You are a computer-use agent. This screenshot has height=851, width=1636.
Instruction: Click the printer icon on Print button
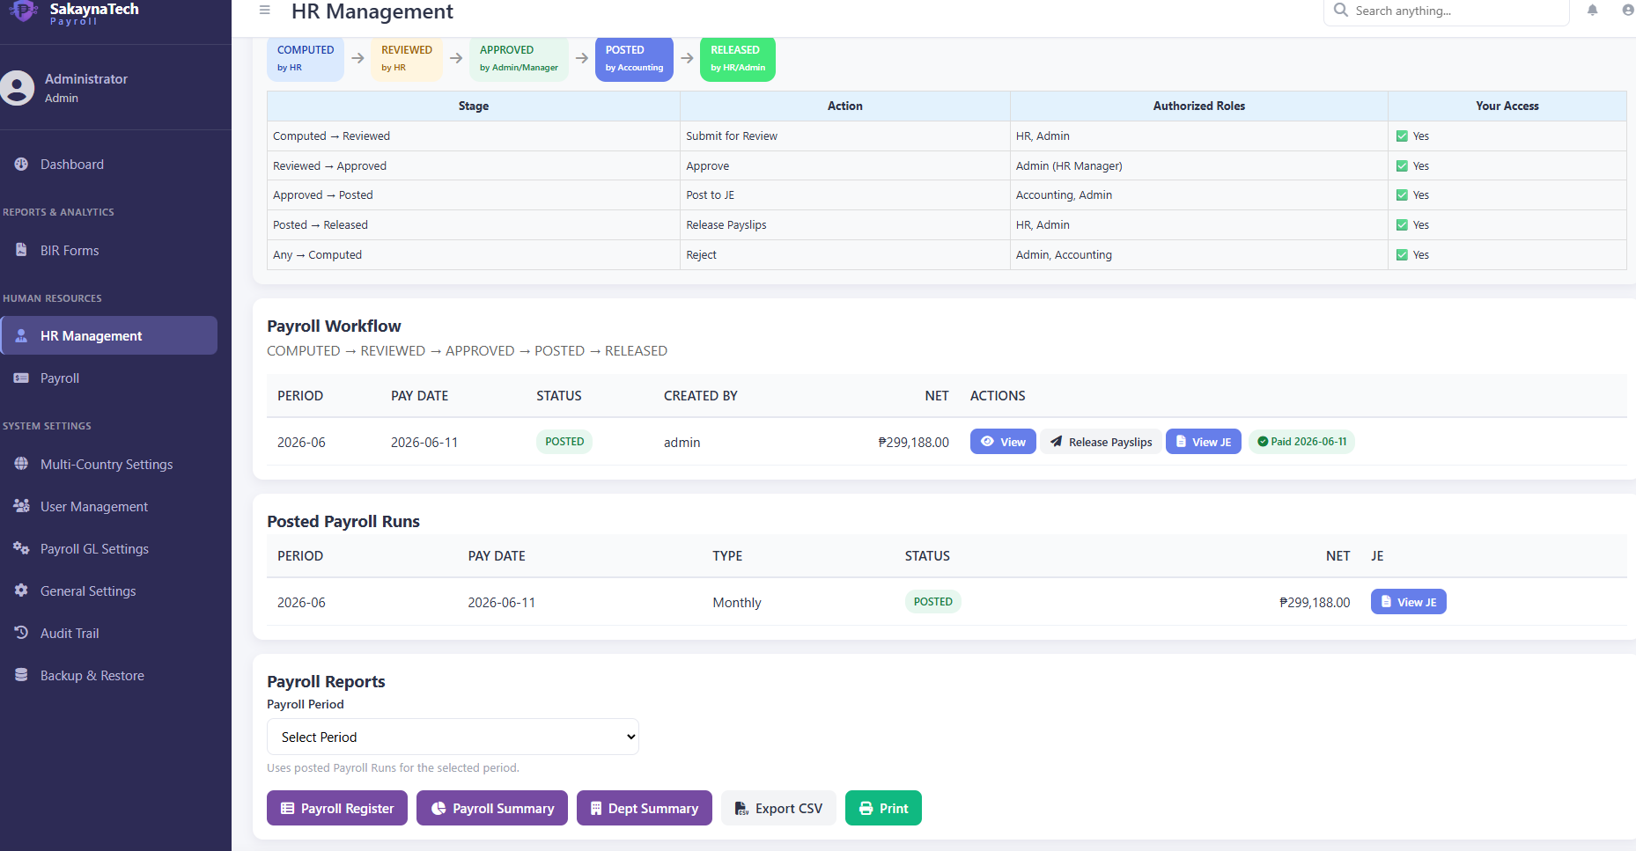pyautogui.click(x=866, y=808)
